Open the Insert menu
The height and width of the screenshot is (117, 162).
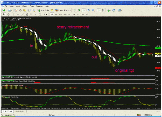18,6
